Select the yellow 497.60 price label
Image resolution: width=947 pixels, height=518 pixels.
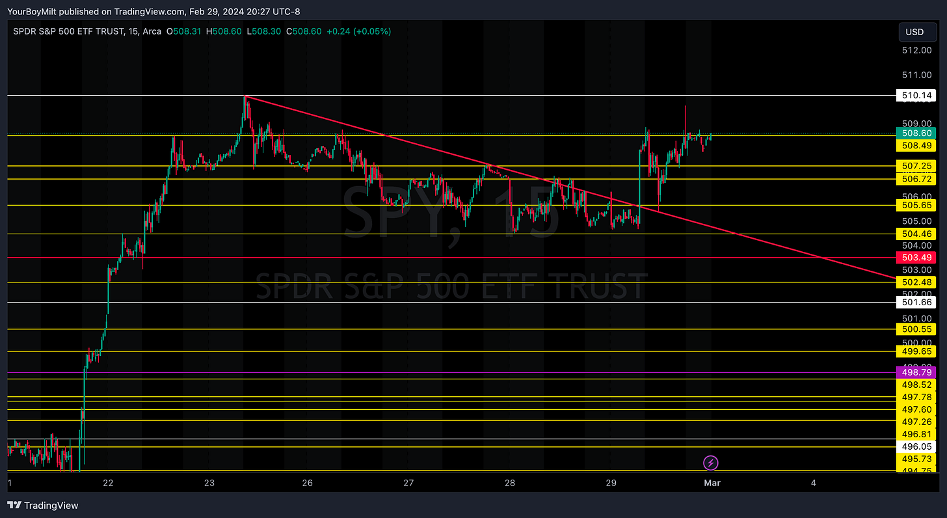[x=916, y=409]
